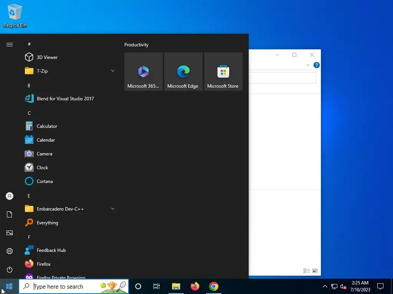Jump to letter # section header

click(x=29, y=44)
